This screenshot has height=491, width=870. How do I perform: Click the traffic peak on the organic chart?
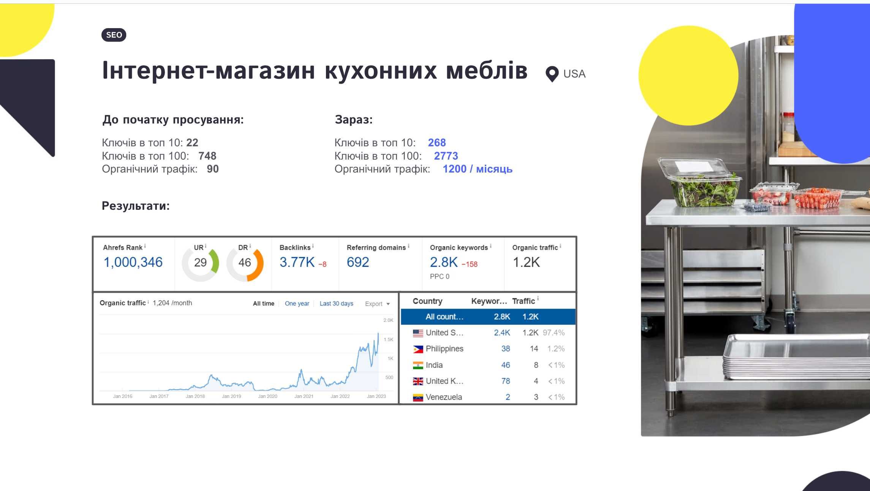tap(378, 334)
